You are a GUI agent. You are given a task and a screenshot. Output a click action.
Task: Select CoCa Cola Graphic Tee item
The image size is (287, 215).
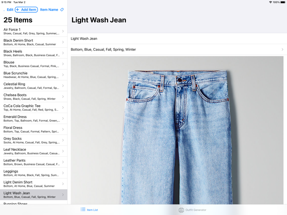click(x=34, y=107)
